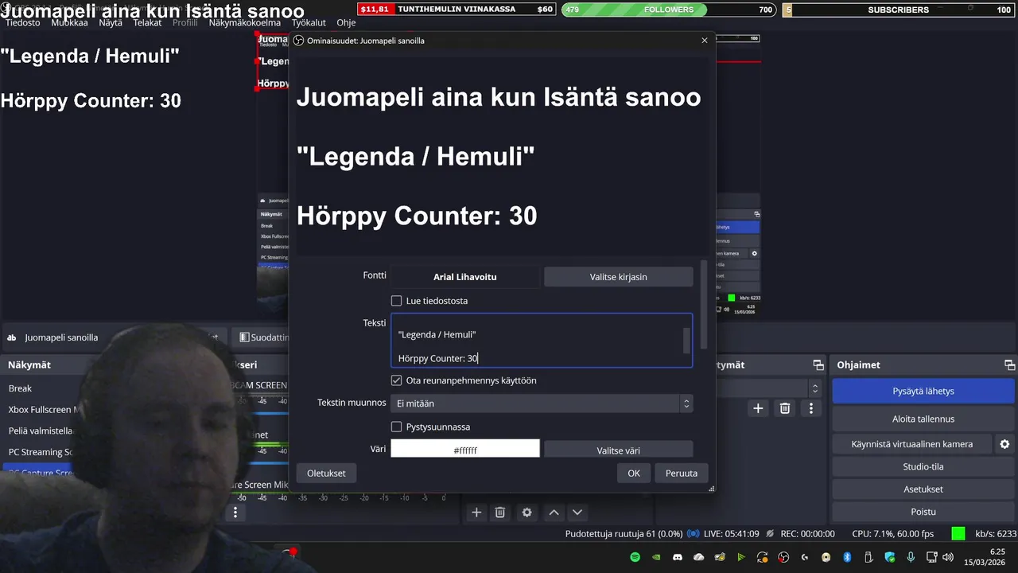1018x573 pixels.
Task: Pop out the scene transitions dock panel
Action: point(818,364)
